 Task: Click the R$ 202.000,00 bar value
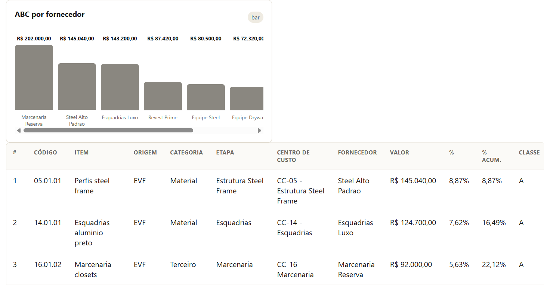point(34,39)
